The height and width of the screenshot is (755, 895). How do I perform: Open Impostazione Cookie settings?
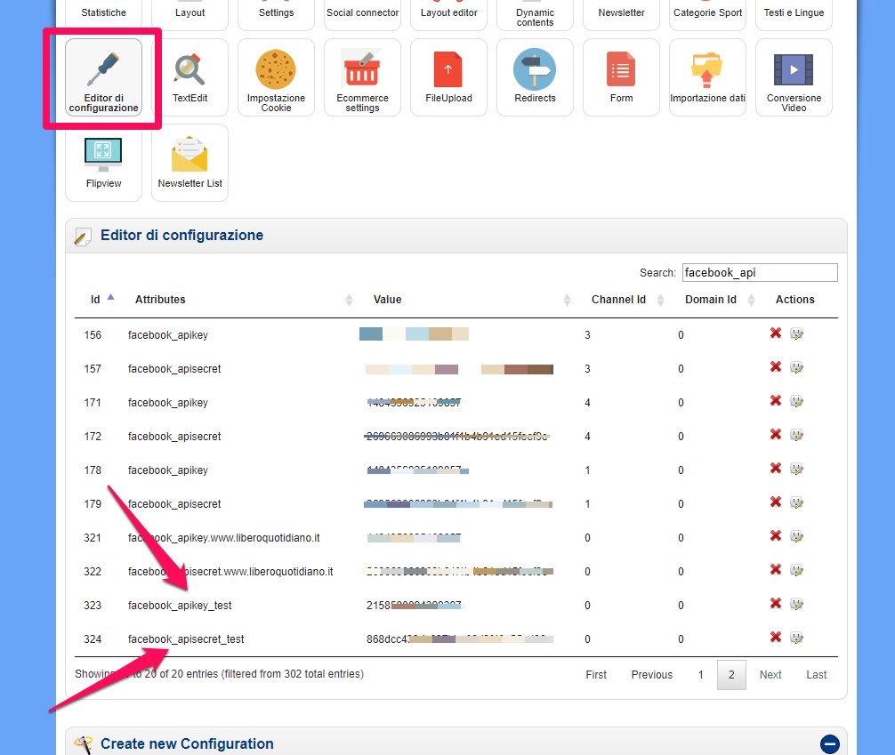(276, 77)
